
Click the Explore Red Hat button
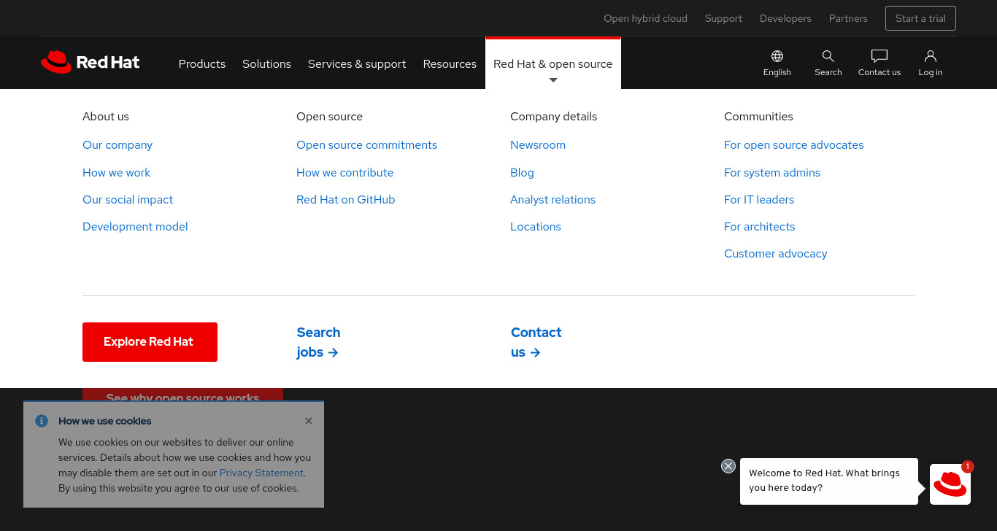[150, 341]
